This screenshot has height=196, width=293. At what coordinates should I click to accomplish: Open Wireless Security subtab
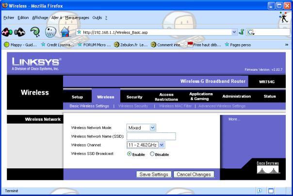pyautogui.click(x=133, y=106)
